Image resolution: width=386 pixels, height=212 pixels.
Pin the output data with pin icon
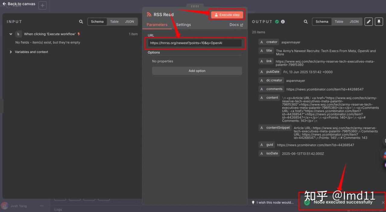378,22
